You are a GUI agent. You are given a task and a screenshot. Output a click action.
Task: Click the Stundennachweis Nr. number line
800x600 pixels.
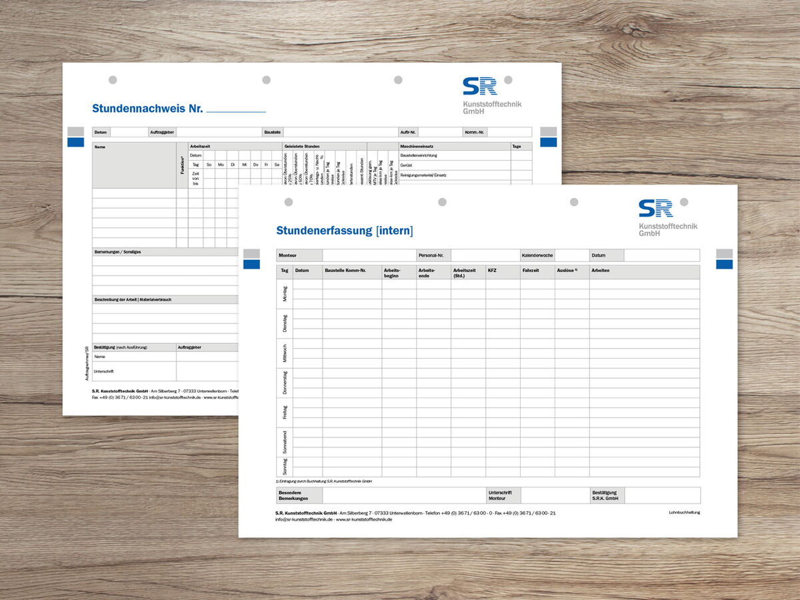point(235,109)
